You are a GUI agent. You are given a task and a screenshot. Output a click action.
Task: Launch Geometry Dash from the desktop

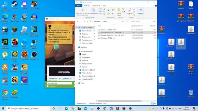[15, 56]
